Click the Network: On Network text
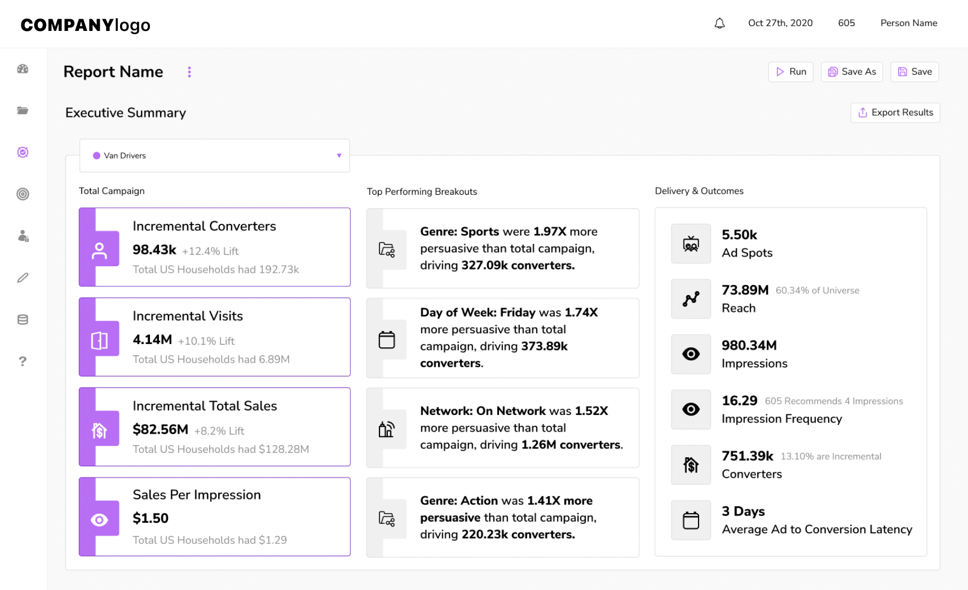The image size is (968, 590). coord(521,428)
